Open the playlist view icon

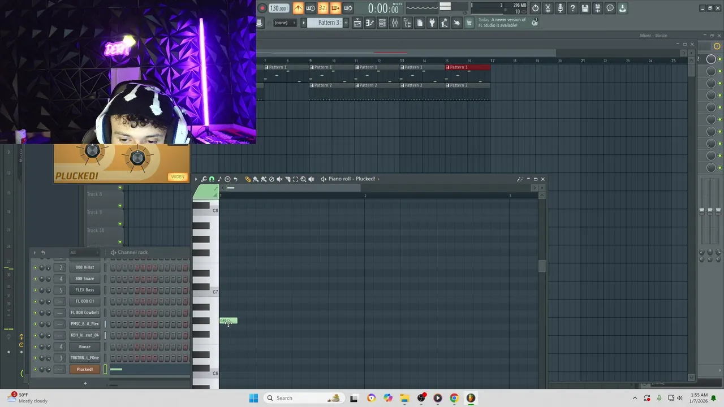pyautogui.click(x=357, y=23)
